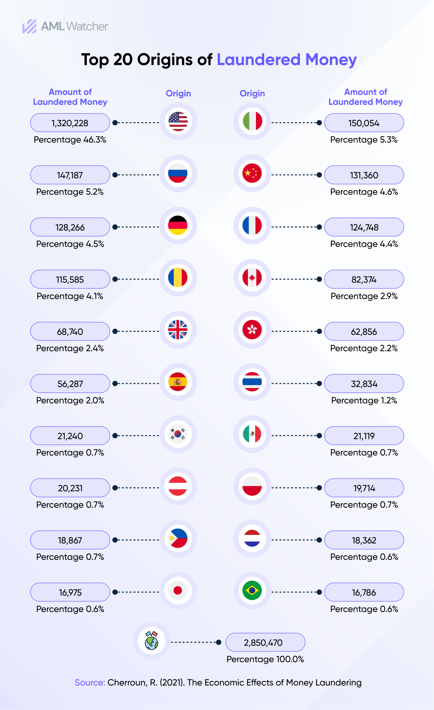The width and height of the screenshot is (434, 710).
Task: Click the globe world total icon
Action: (x=152, y=641)
